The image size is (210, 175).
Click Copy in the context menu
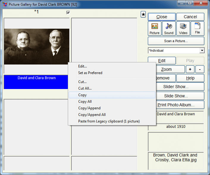112,95
